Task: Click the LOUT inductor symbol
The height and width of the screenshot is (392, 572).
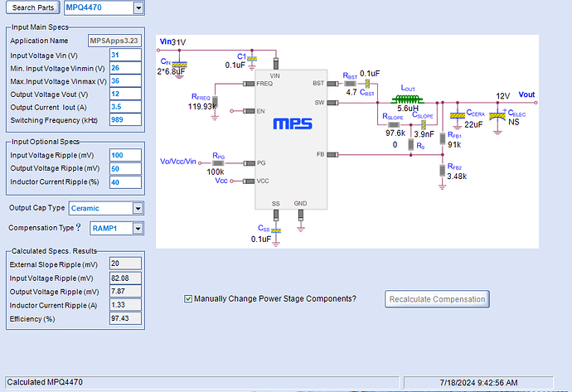Action: coord(408,99)
